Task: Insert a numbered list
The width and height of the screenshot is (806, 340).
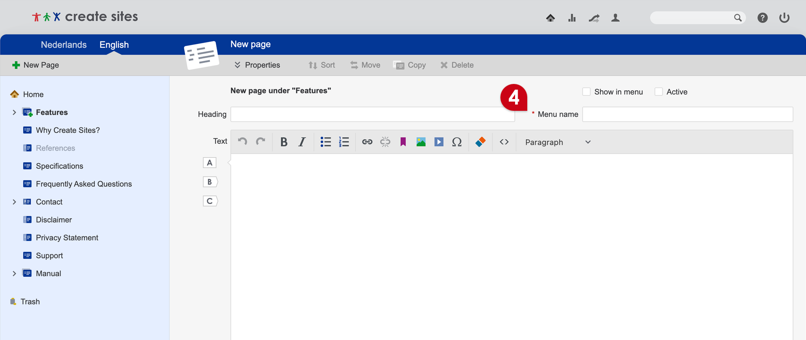Action: [344, 142]
